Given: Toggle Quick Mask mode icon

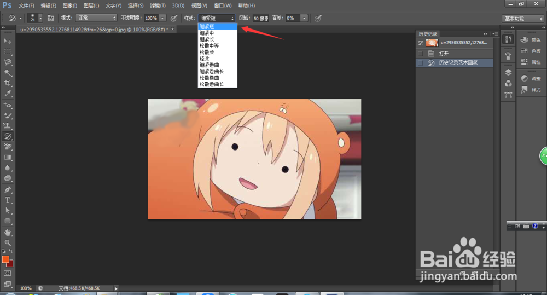Looking at the screenshot, I should click(7, 273).
